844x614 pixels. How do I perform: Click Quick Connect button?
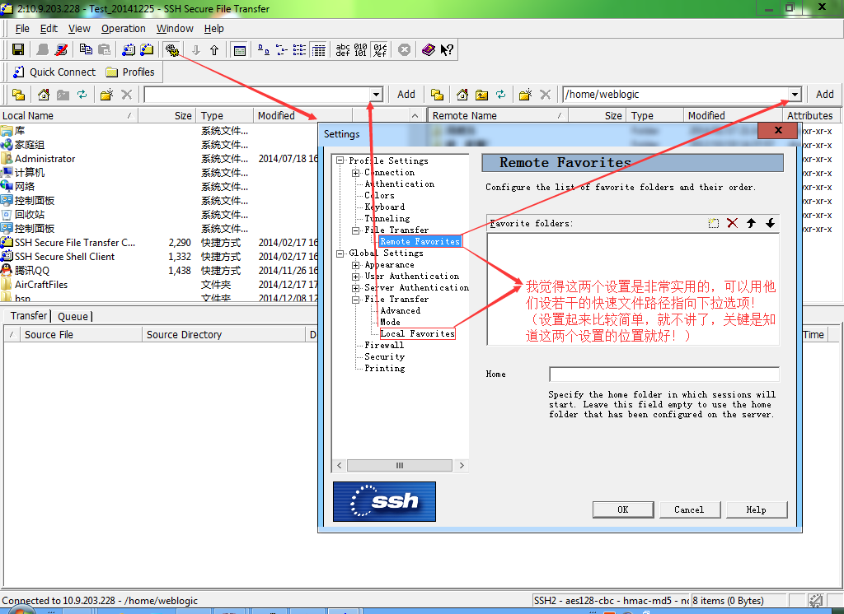(x=54, y=72)
